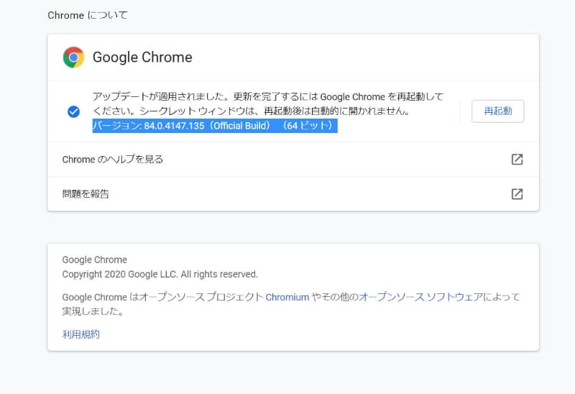Open Chrome のヘルプを見る row
Screen dimensions: 575x394
pyautogui.click(x=293, y=159)
